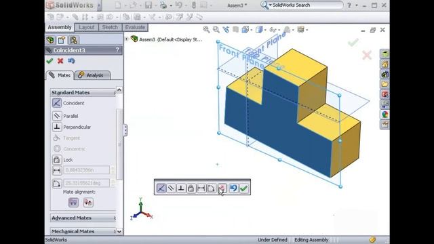The image size is (434, 244).
Task: Click the panel splitter handle beside mate panel
Action: [x=125, y=130]
